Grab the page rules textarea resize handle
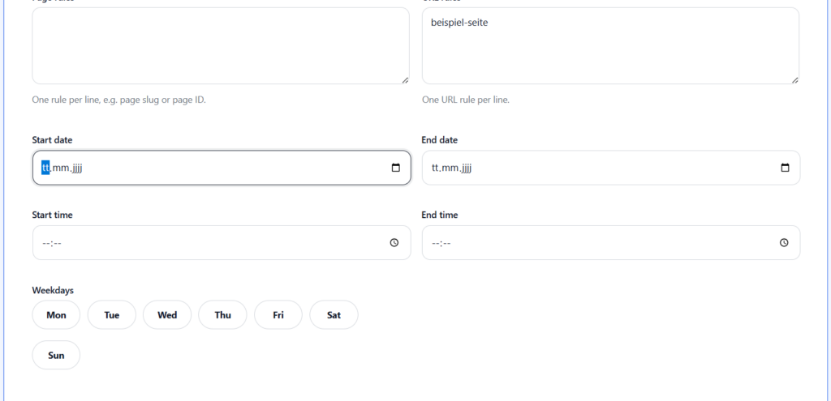 [x=405, y=79]
